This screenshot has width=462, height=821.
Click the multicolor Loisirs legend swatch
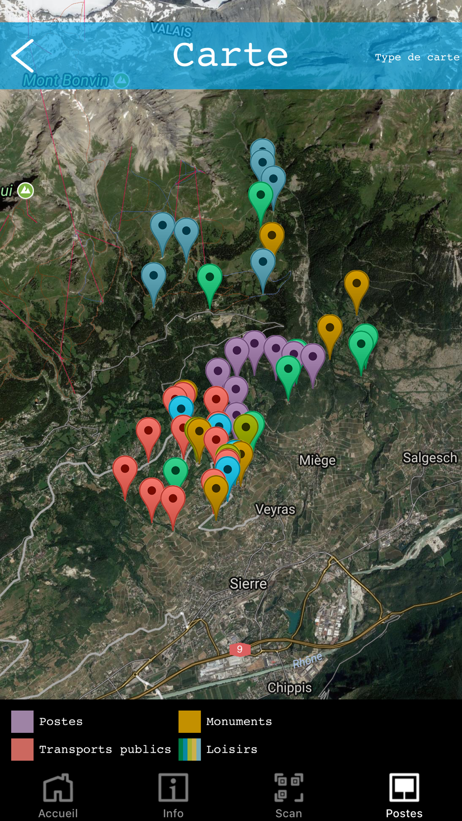(x=189, y=749)
